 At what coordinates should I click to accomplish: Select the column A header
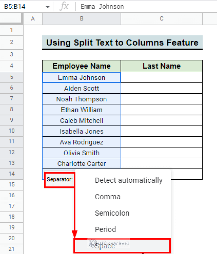(33, 19)
